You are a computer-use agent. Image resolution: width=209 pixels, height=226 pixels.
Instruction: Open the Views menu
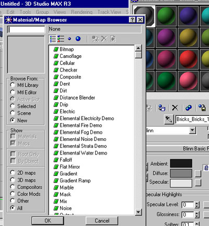tap(60, 12)
